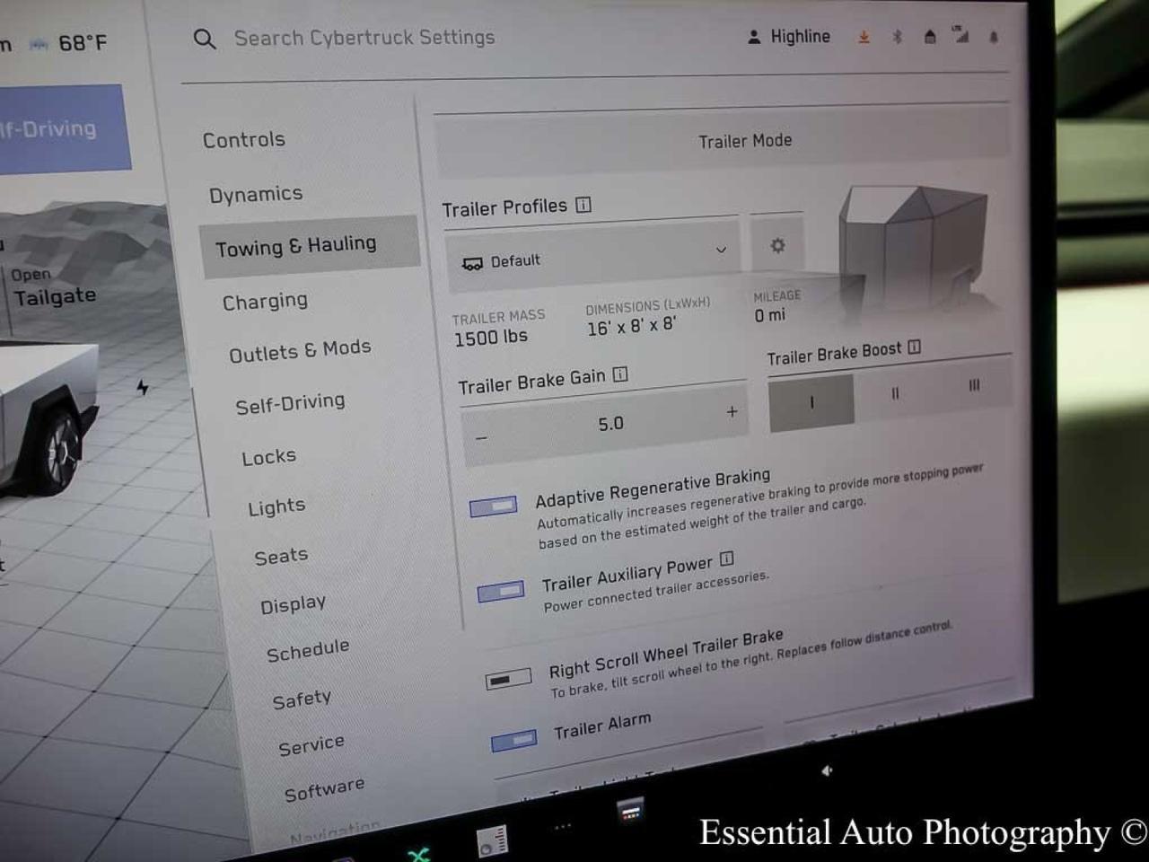1149x862 pixels.
Task: Tap the Trailer Profiles info icon
Action: click(x=583, y=205)
